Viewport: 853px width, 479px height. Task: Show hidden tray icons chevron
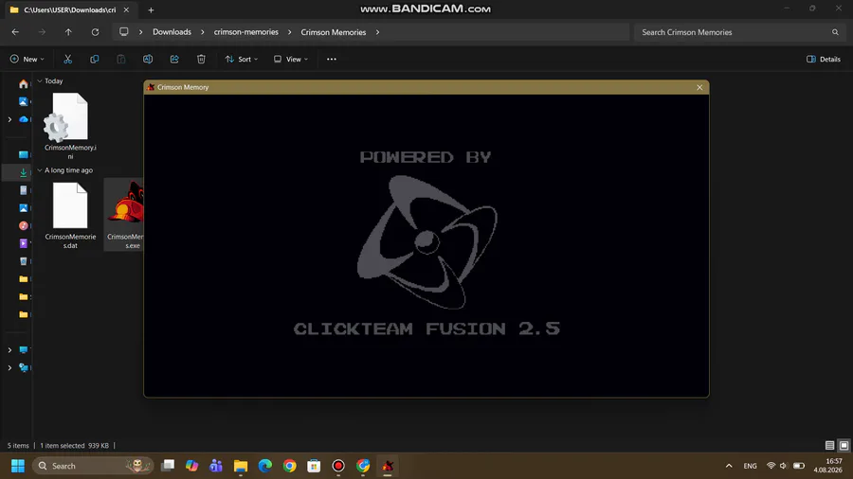tap(729, 466)
